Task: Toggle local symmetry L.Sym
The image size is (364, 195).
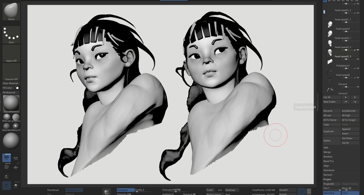Action: [16, 158]
